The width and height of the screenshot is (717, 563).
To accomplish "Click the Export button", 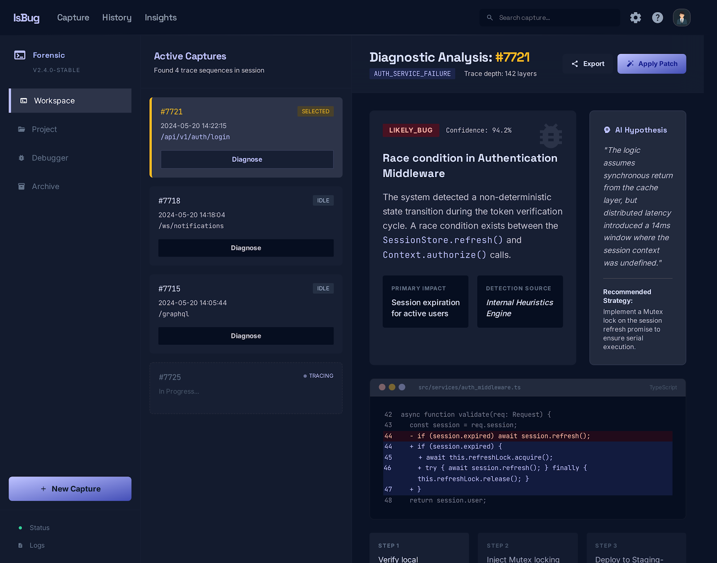I will 587,64.
